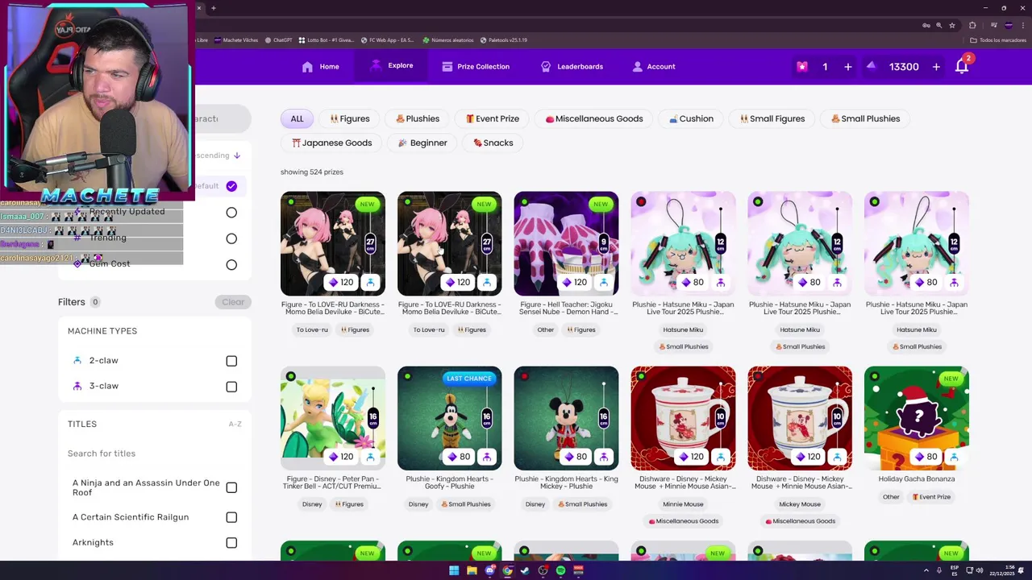Filter by Japanese Goods category

tap(332, 143)
